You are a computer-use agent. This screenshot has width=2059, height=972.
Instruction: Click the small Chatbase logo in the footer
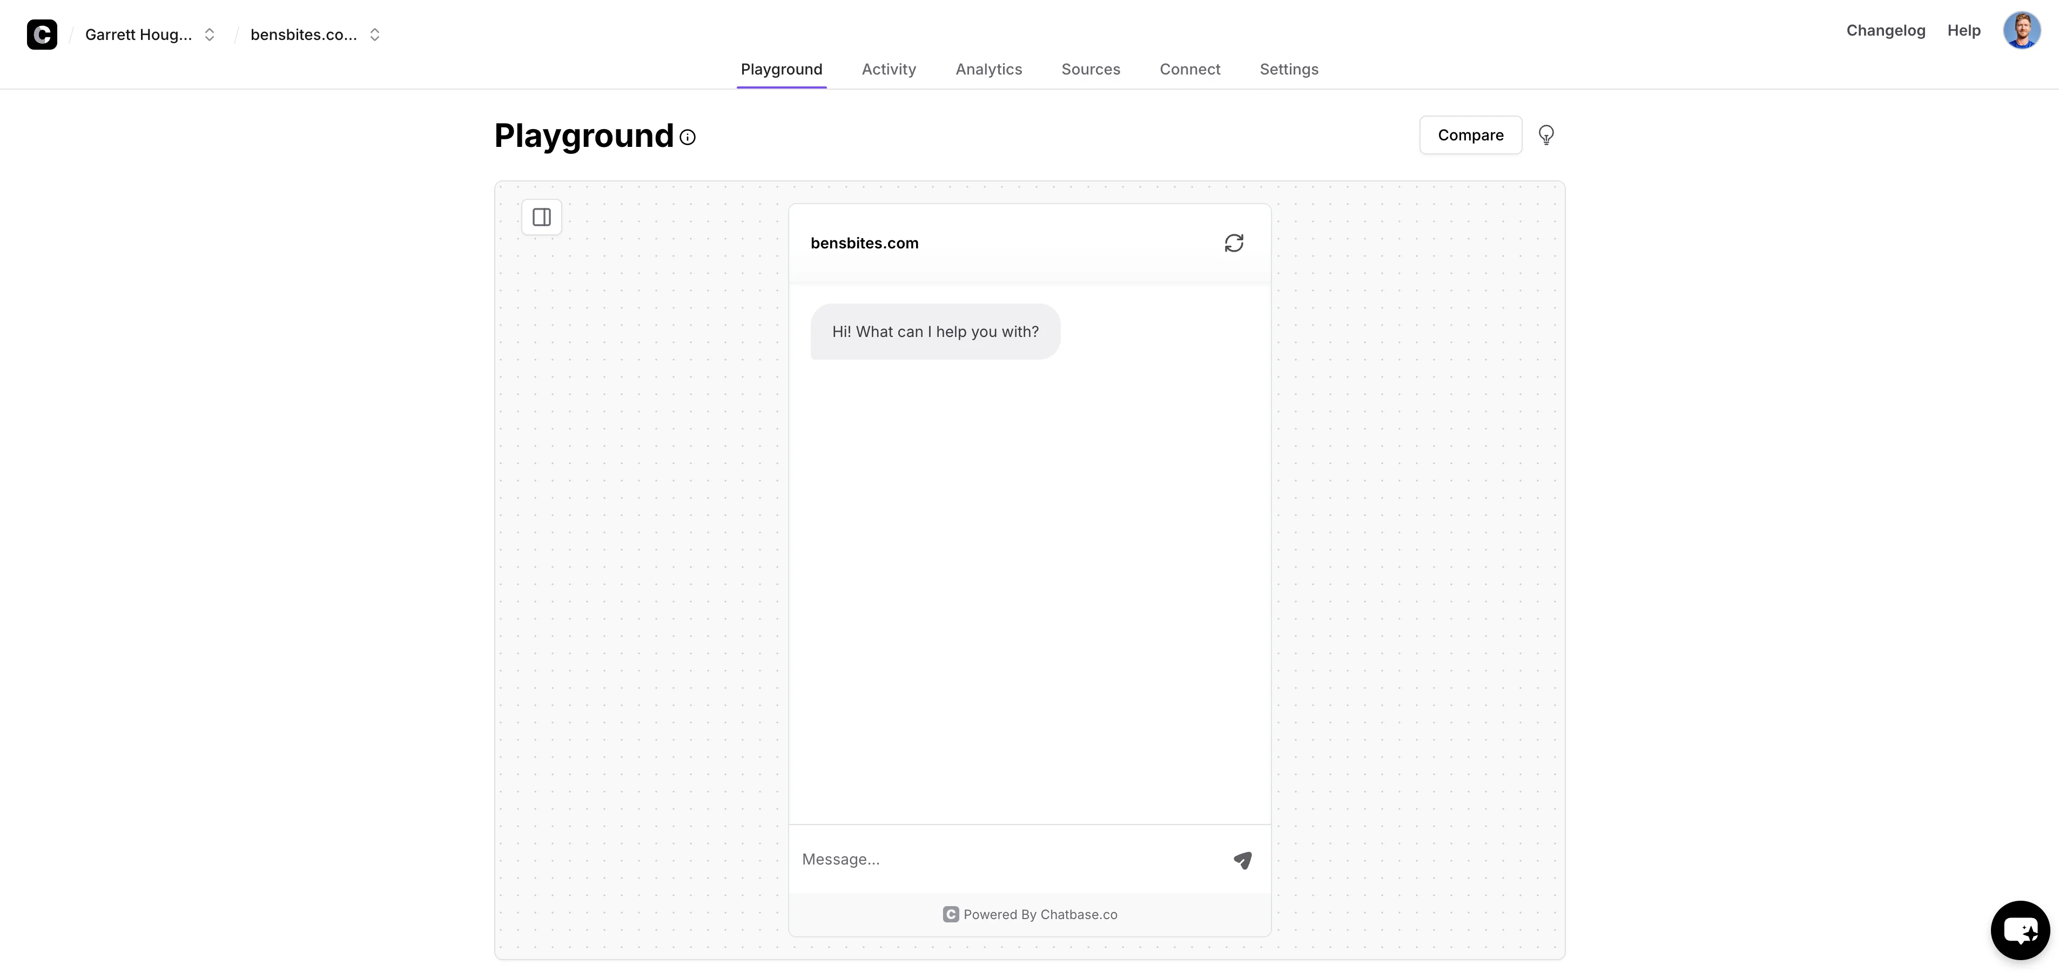pos(950,914)
